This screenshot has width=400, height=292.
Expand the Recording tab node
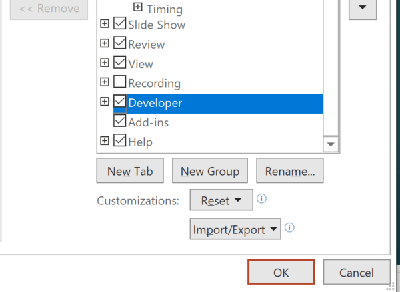(x=105, y=82)
